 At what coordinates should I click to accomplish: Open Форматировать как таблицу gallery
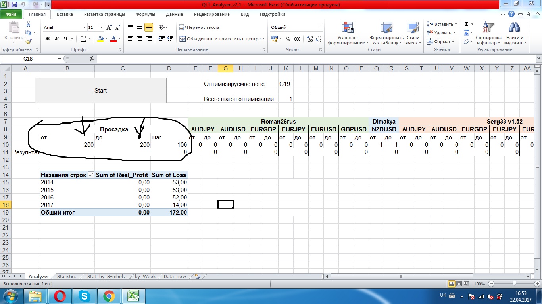point(386,34)
